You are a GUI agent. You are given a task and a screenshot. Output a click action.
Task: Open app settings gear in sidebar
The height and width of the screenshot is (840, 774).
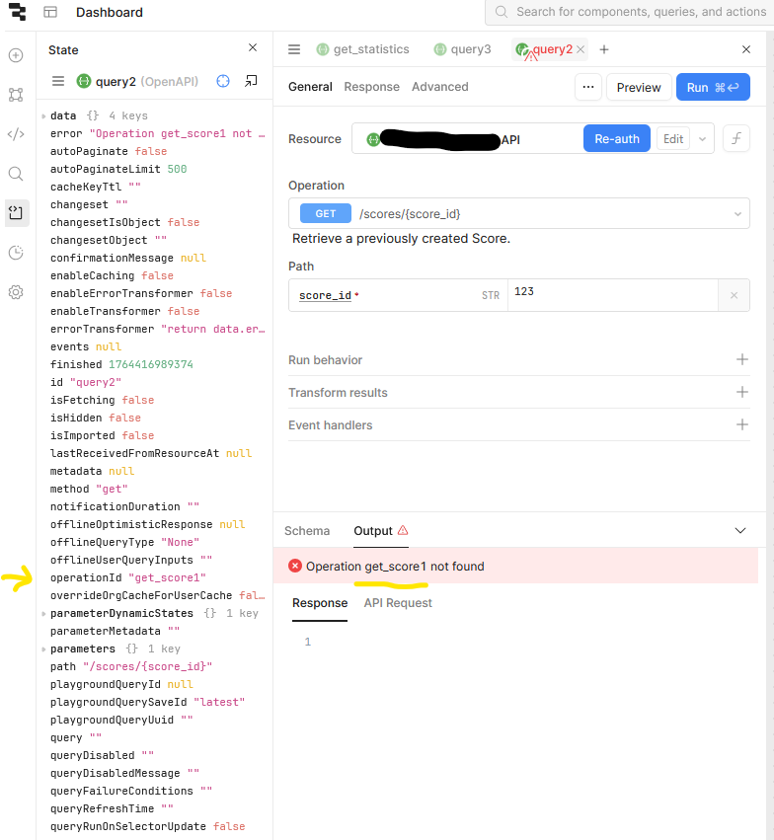click(16, 292)
